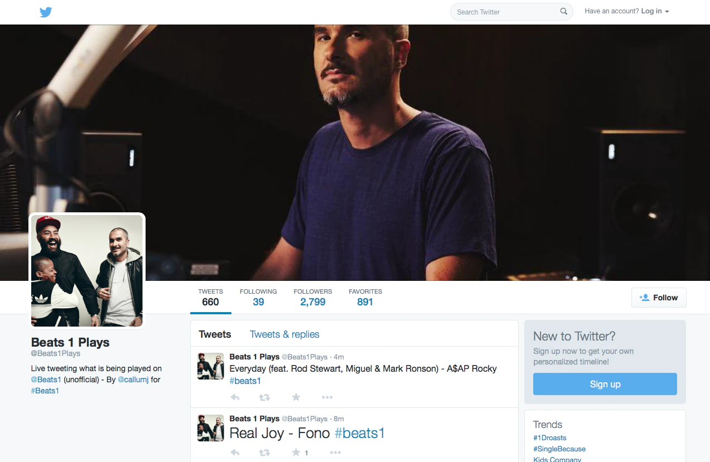Open the Log in dropdown

point(655,11)
